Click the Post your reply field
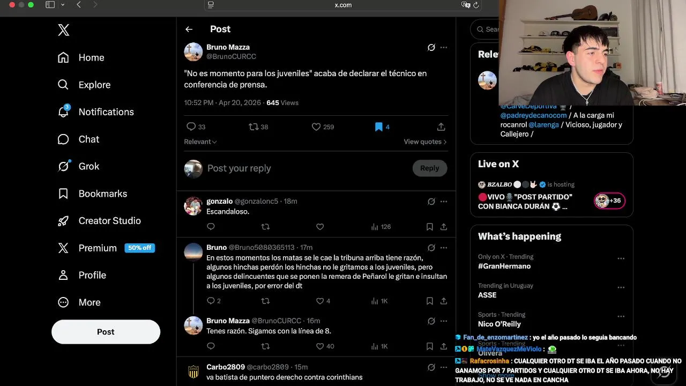 pyautogui.click(x=305, y=168)
